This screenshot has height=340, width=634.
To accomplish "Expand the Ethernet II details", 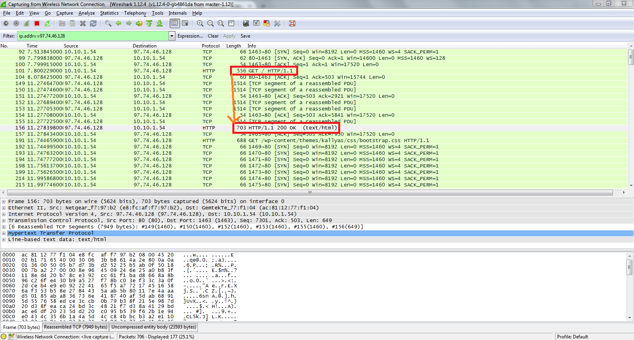I will coord(4,208).
